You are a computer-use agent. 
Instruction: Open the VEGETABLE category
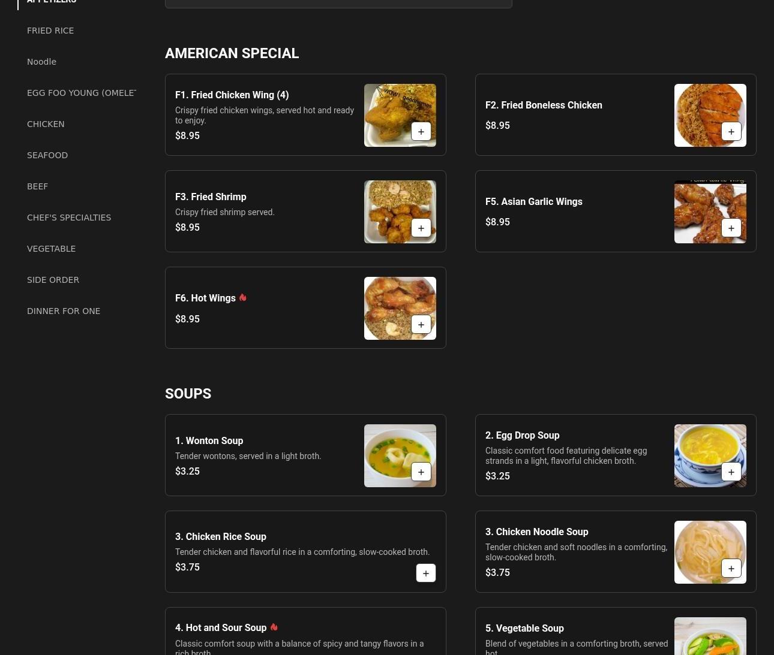tap(51, 249)
